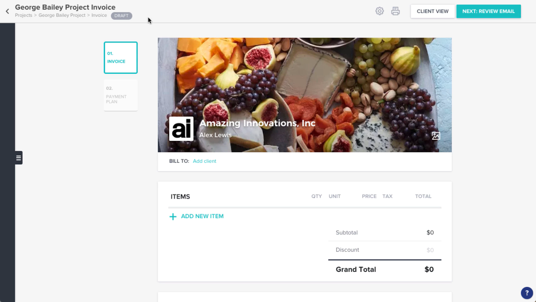Click the Discount amount field

430,250
